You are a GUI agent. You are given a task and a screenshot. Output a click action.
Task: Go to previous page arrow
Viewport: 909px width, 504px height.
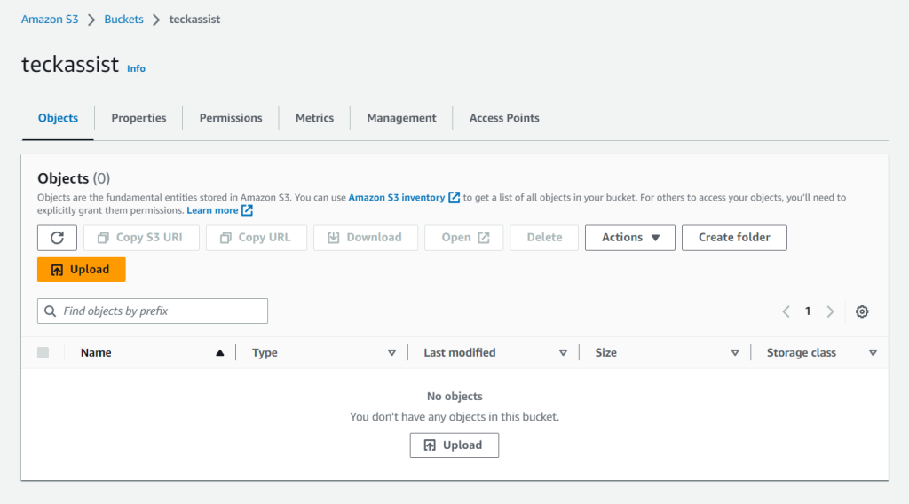click(786, 311)
